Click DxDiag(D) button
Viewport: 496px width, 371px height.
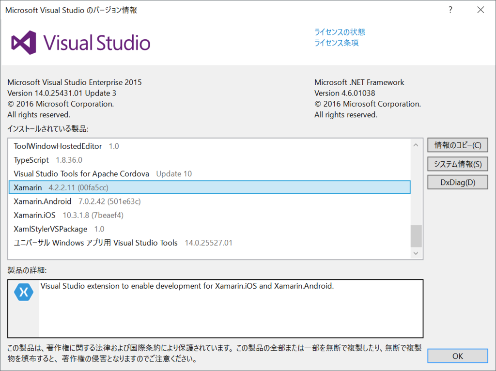click(x=458, y=182)
